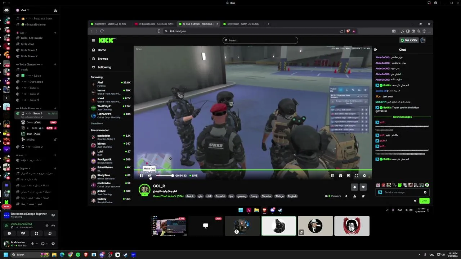Open the emoji picker in chat input
461x259 pixels.
425,192
